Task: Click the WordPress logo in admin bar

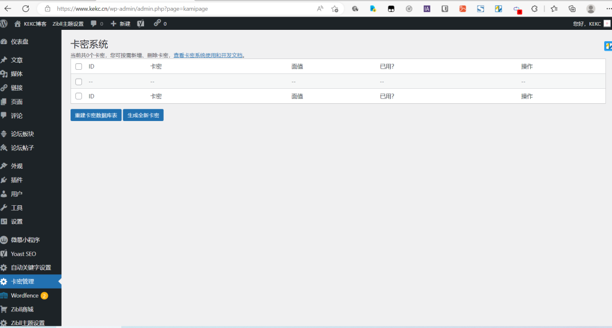Action: pyautogui.click(x=4, y=23)
